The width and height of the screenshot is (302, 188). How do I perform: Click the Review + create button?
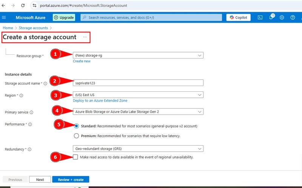(x=71, y=180)
